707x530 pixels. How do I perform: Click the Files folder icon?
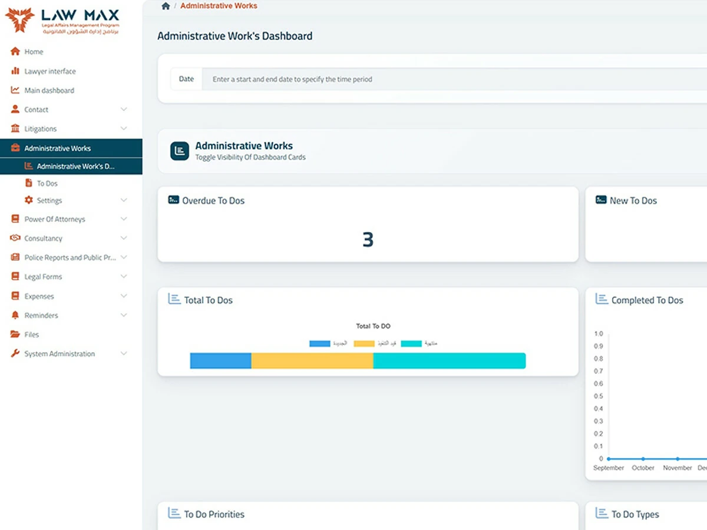click(15, 334)
